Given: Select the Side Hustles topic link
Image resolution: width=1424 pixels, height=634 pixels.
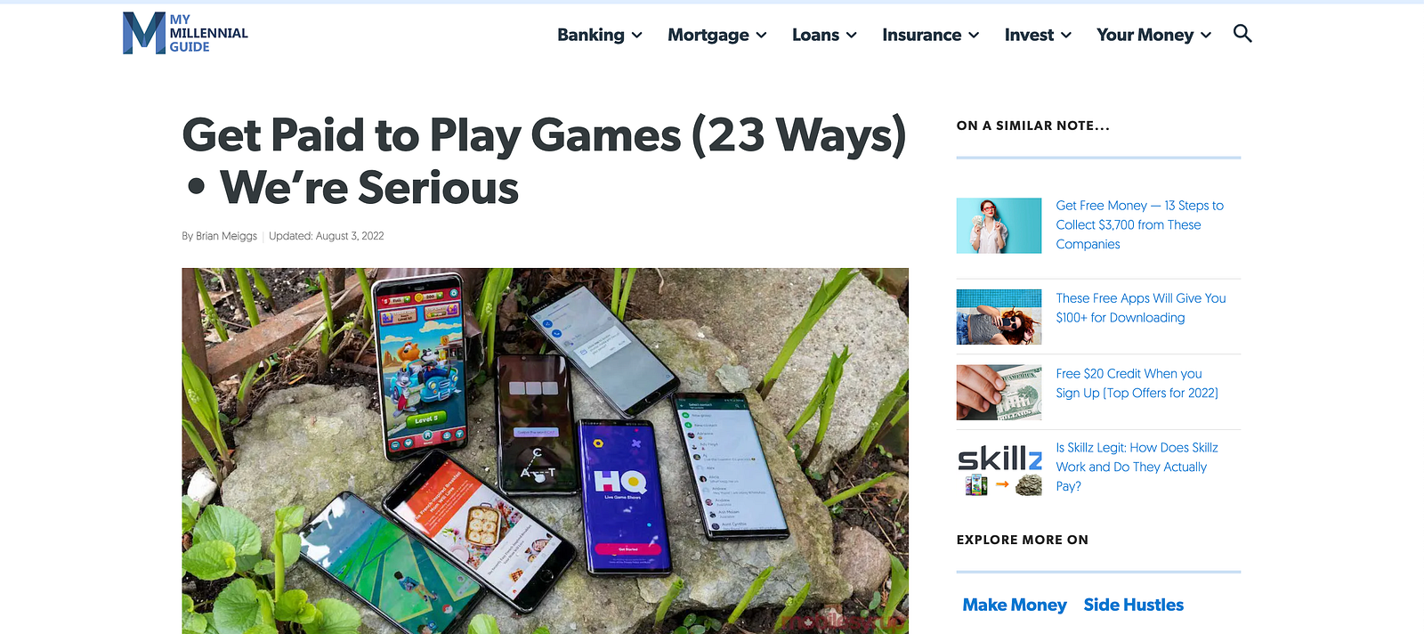Looking at the screenshot, I should pyautogui.click(x=1134, y=605).
